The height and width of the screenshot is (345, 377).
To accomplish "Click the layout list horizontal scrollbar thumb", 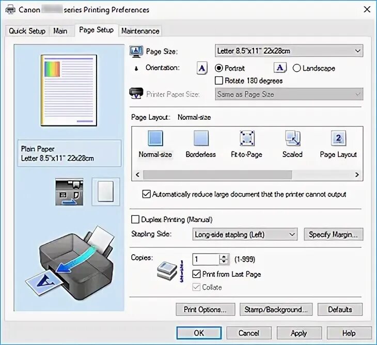I will (217, 175).
